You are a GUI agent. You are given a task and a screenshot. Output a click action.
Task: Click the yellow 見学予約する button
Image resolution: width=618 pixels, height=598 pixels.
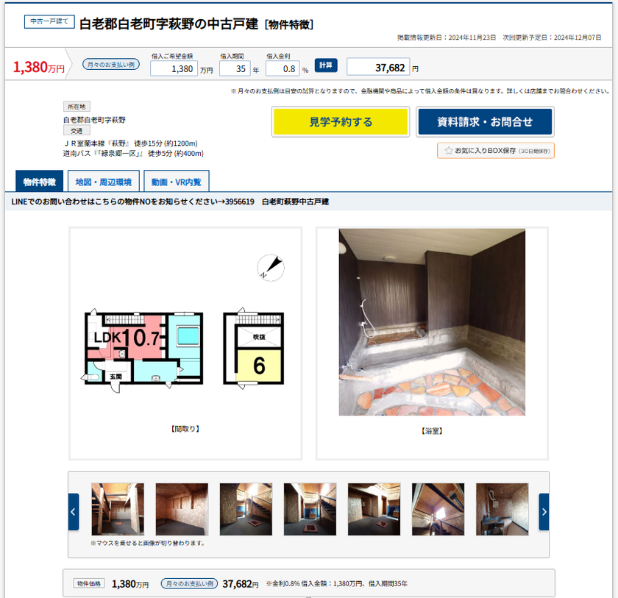pyautogui.click(x=341, y=121)
